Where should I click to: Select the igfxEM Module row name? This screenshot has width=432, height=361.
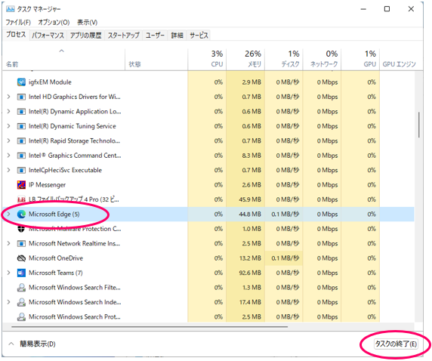click(x=50, y=82)
